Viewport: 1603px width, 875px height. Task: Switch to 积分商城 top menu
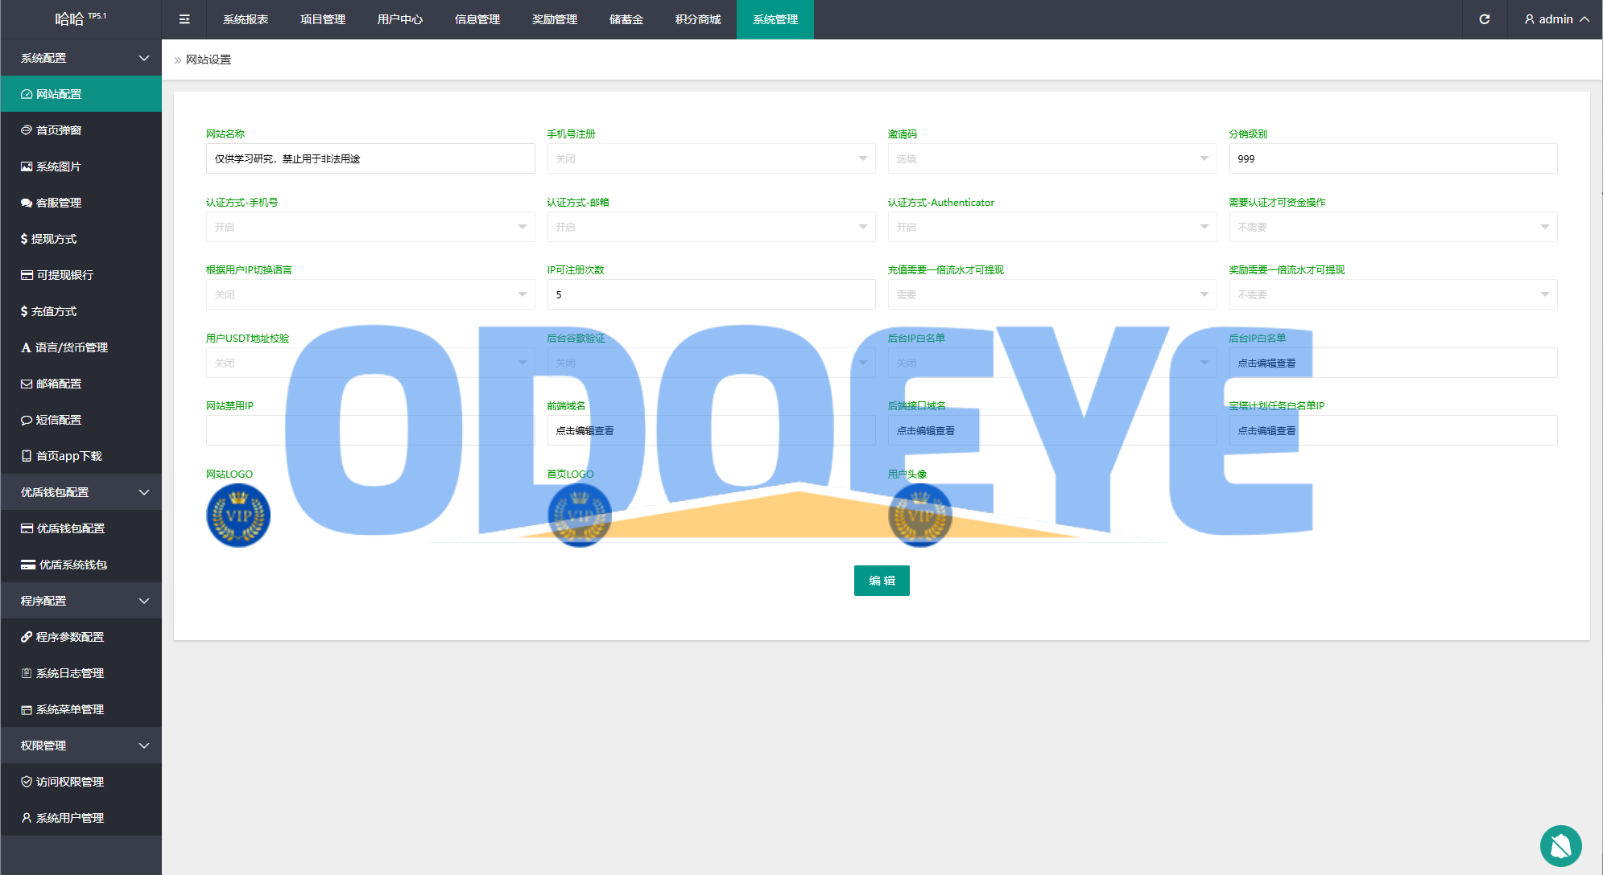coord(697,19)
